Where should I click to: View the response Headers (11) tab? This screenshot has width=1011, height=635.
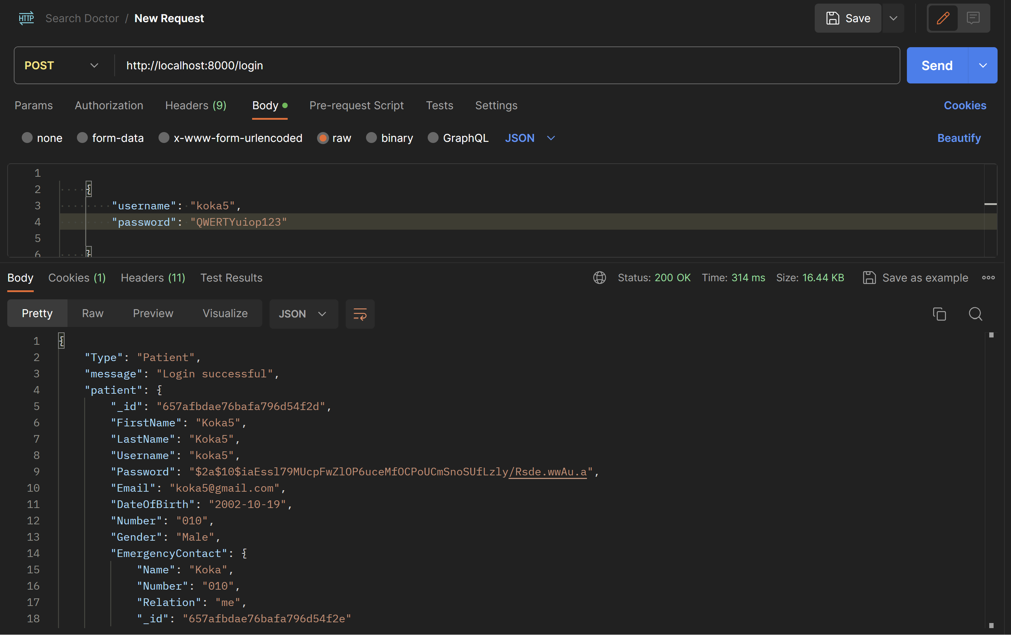coord(153,278)
